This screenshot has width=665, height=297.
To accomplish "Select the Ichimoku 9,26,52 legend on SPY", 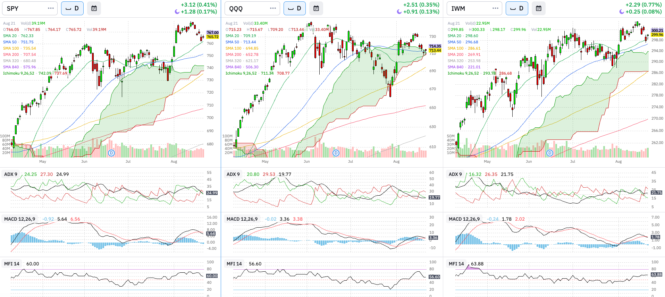I will pos(35,73).
